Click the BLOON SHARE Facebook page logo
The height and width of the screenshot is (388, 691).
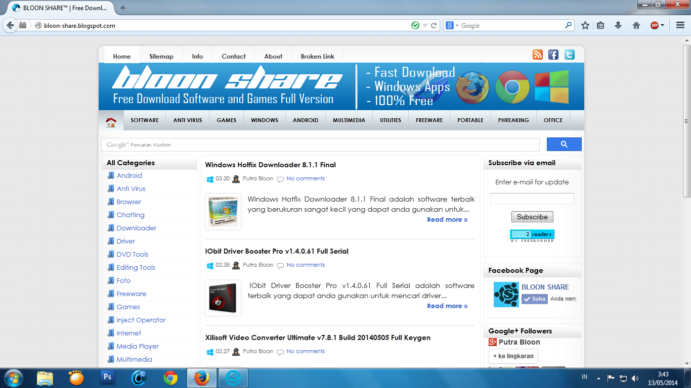(506, 295)
